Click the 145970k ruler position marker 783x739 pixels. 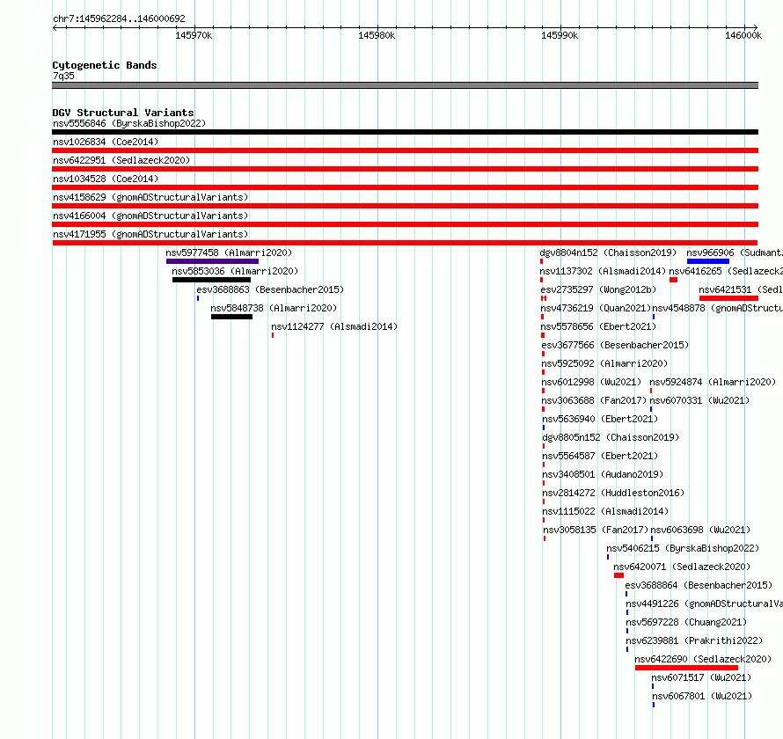click(194, 35)
